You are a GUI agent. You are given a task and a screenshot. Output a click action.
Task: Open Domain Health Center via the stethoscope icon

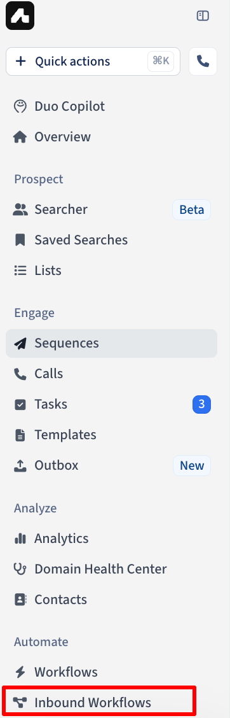(x=20, y=569)
